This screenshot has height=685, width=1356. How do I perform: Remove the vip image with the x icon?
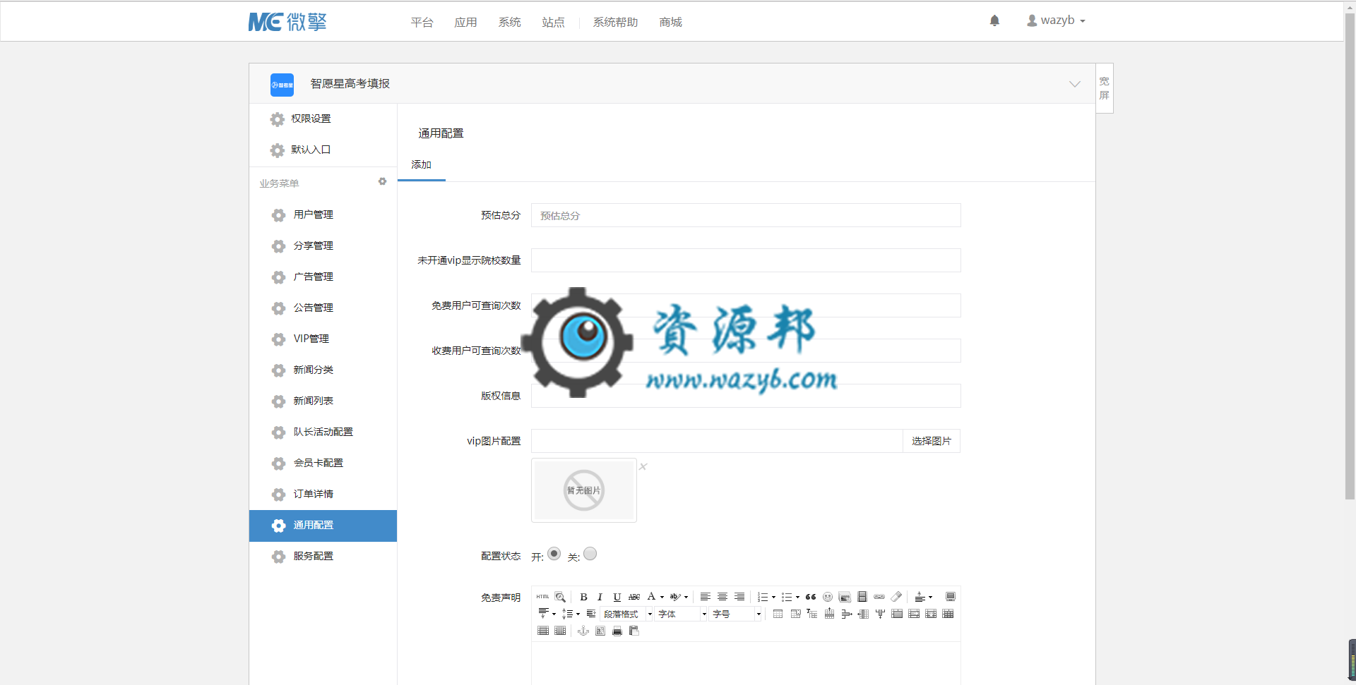(x=643, y=466)
